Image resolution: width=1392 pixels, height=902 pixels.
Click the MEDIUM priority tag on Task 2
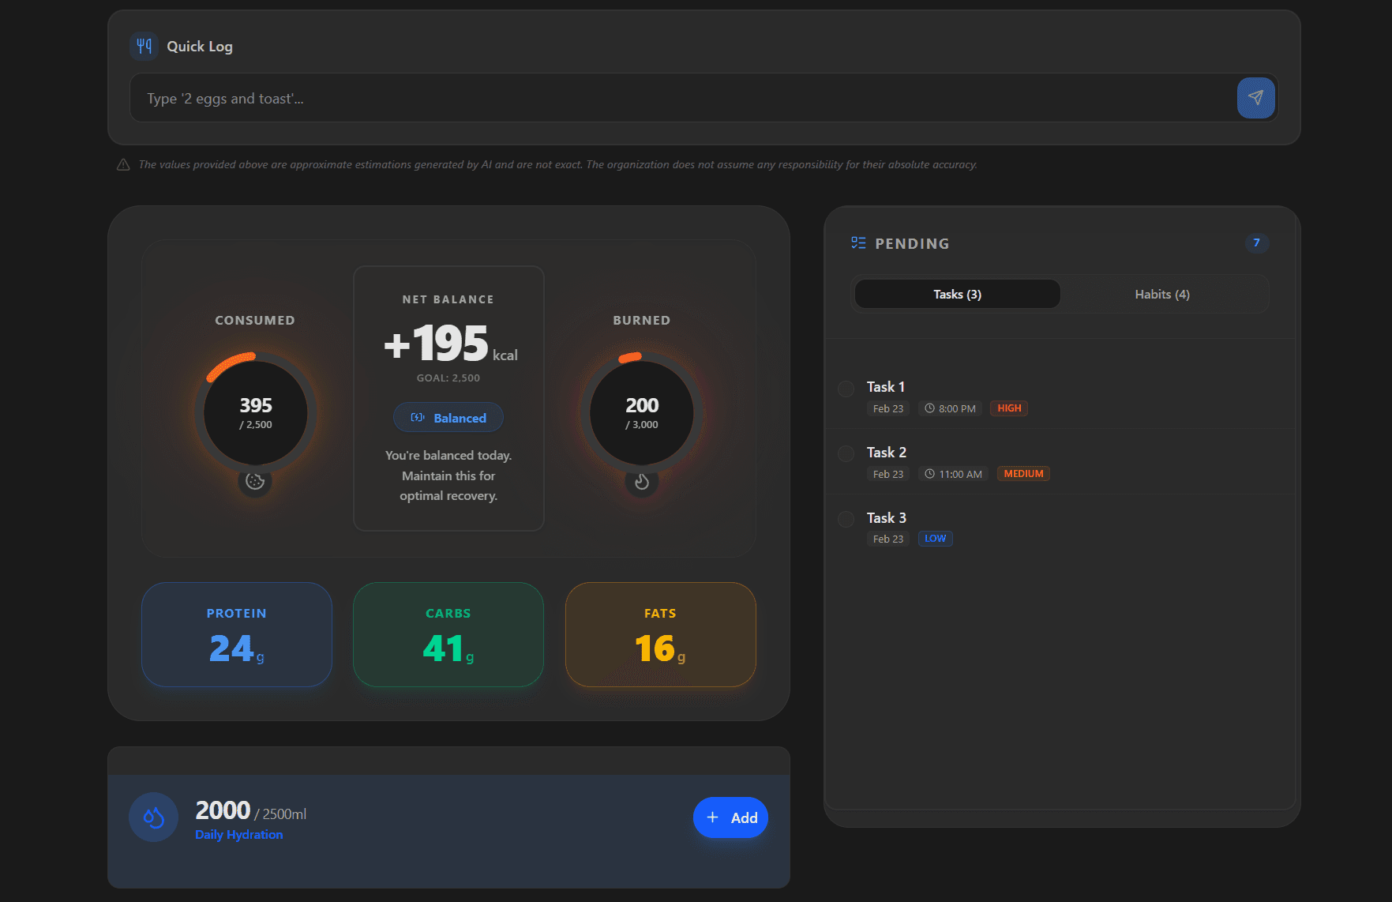[x=1022, y=473]
